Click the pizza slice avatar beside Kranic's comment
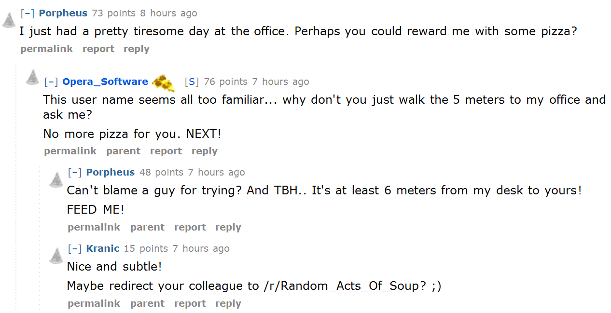 tap(56, 256)
